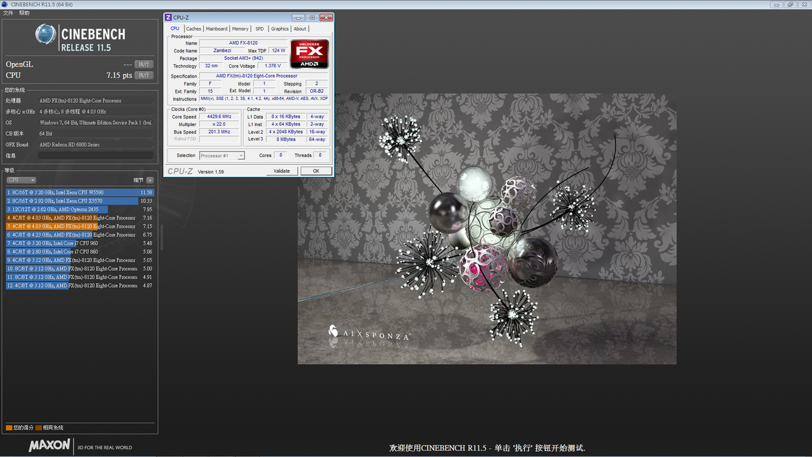Click the GFX Board field AMD Radeon HD 6800

95,145
